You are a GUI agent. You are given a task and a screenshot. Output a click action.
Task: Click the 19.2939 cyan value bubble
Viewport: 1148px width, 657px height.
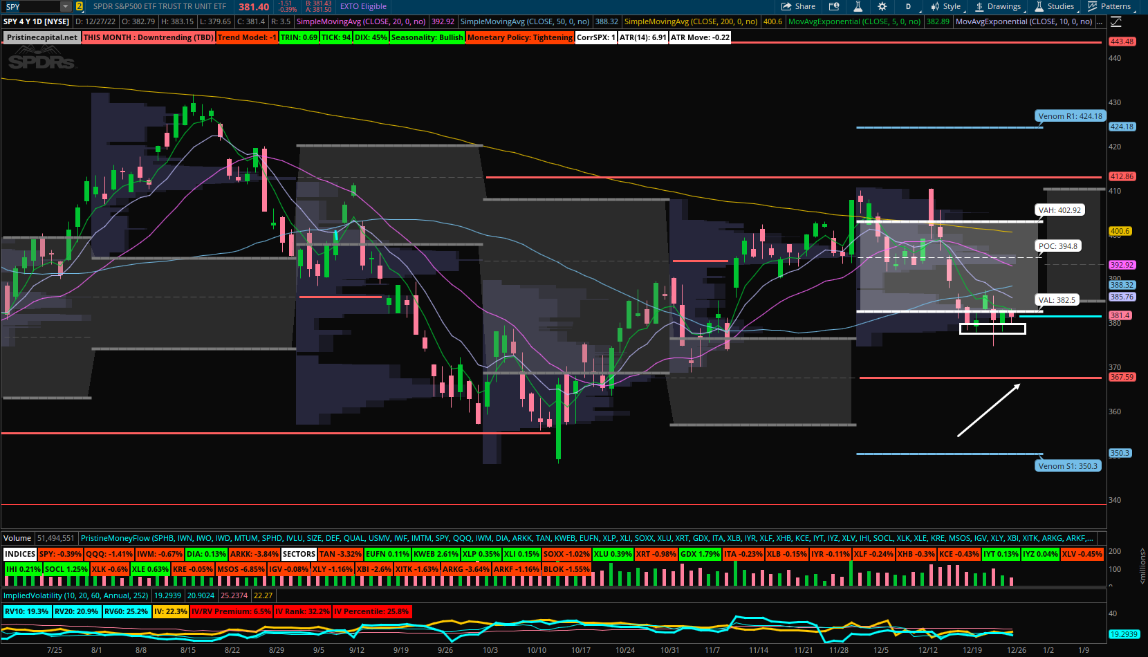tap(1124, 634)
